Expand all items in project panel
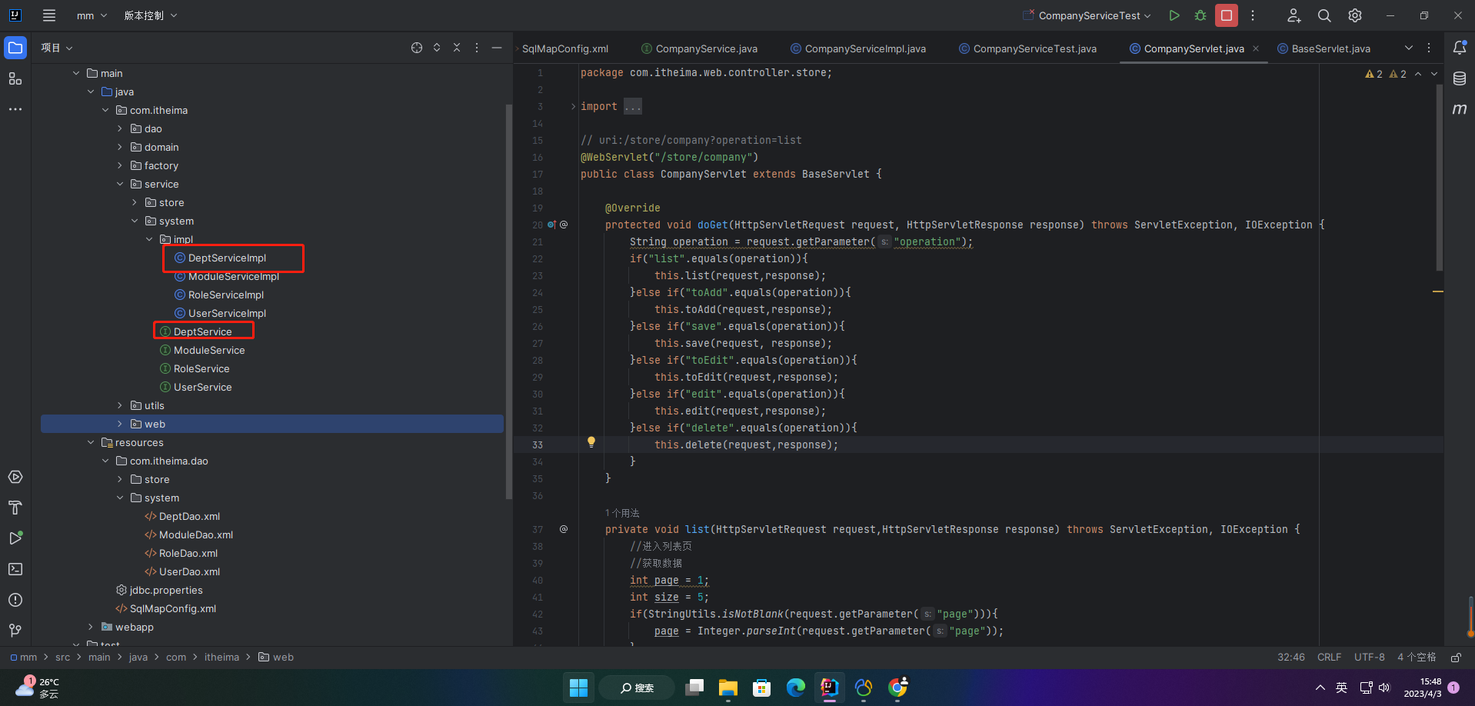 point(437,48)
